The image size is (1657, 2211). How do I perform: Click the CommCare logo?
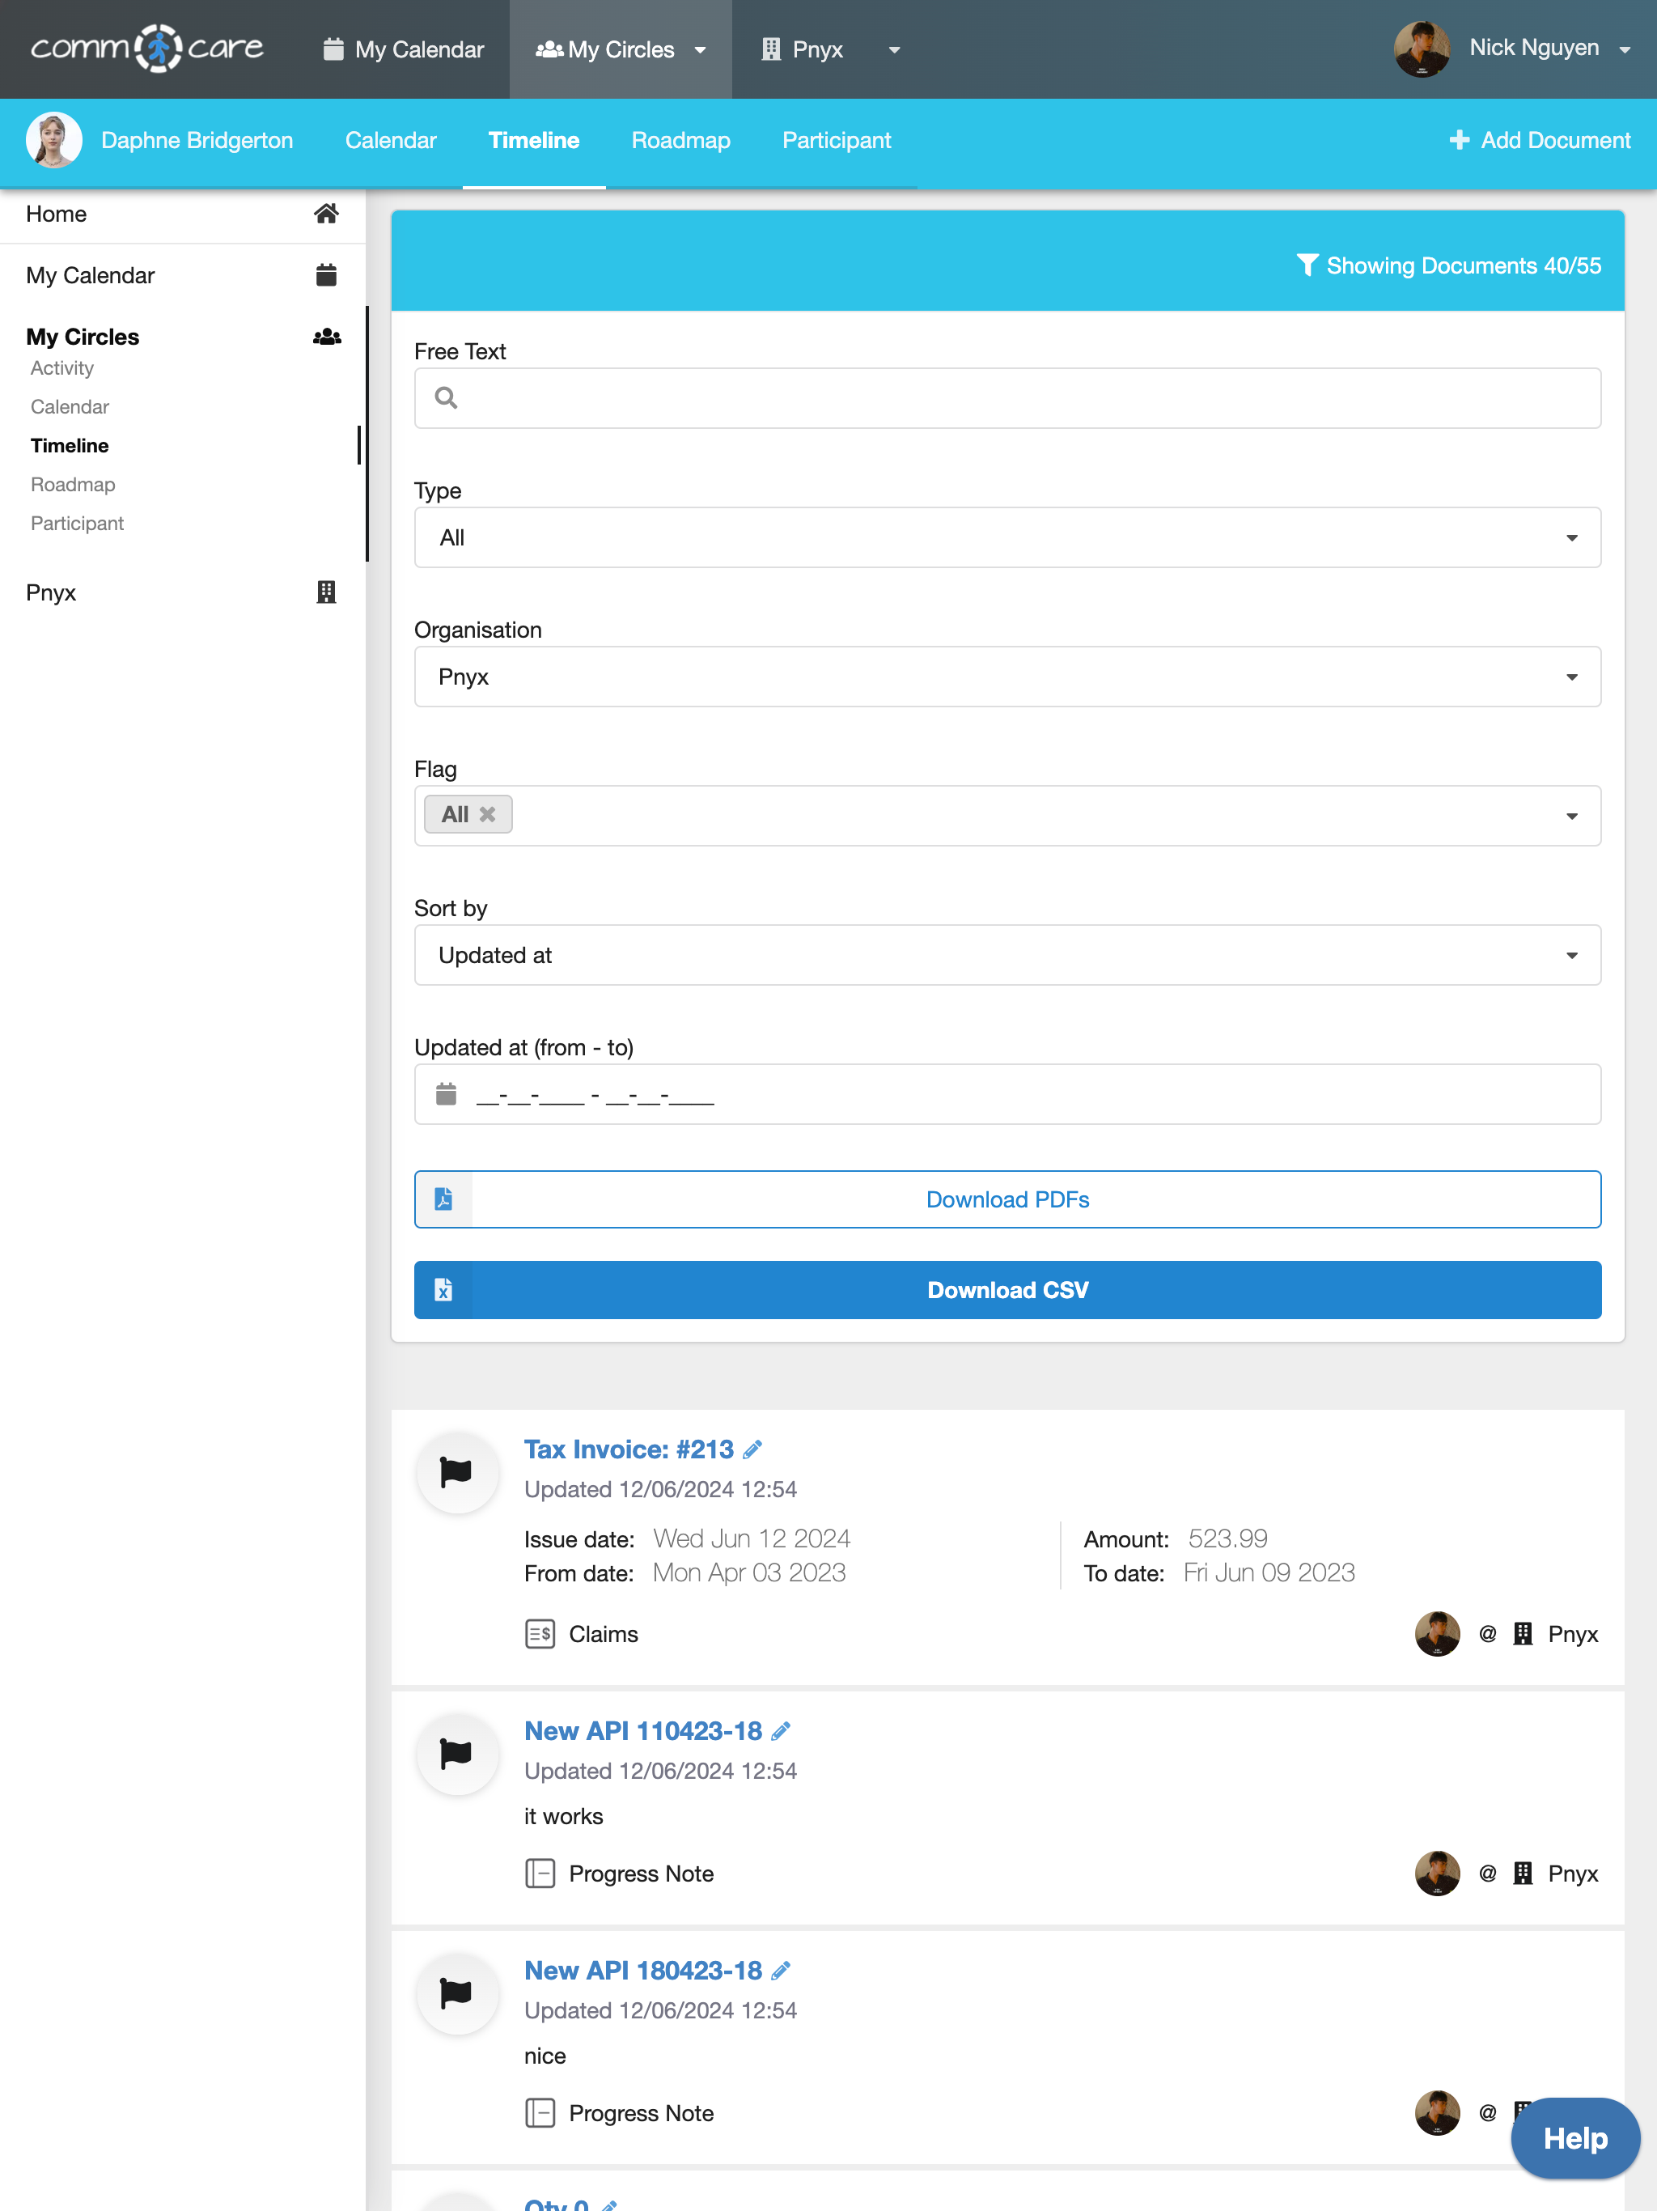(x=147, y=48)
